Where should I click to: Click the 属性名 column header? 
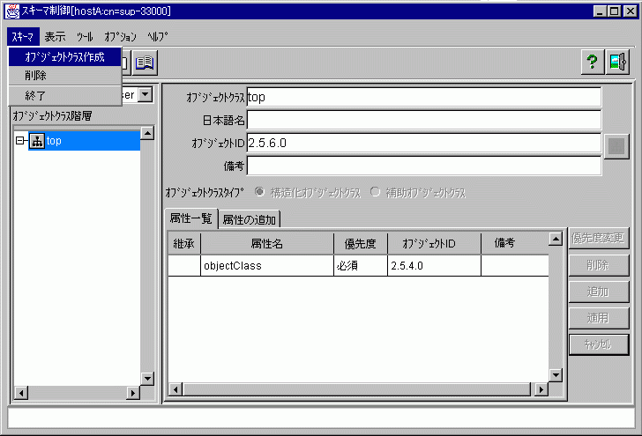[267, 244]
